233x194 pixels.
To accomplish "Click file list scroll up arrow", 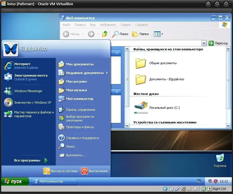I will (x=228, y=49).
